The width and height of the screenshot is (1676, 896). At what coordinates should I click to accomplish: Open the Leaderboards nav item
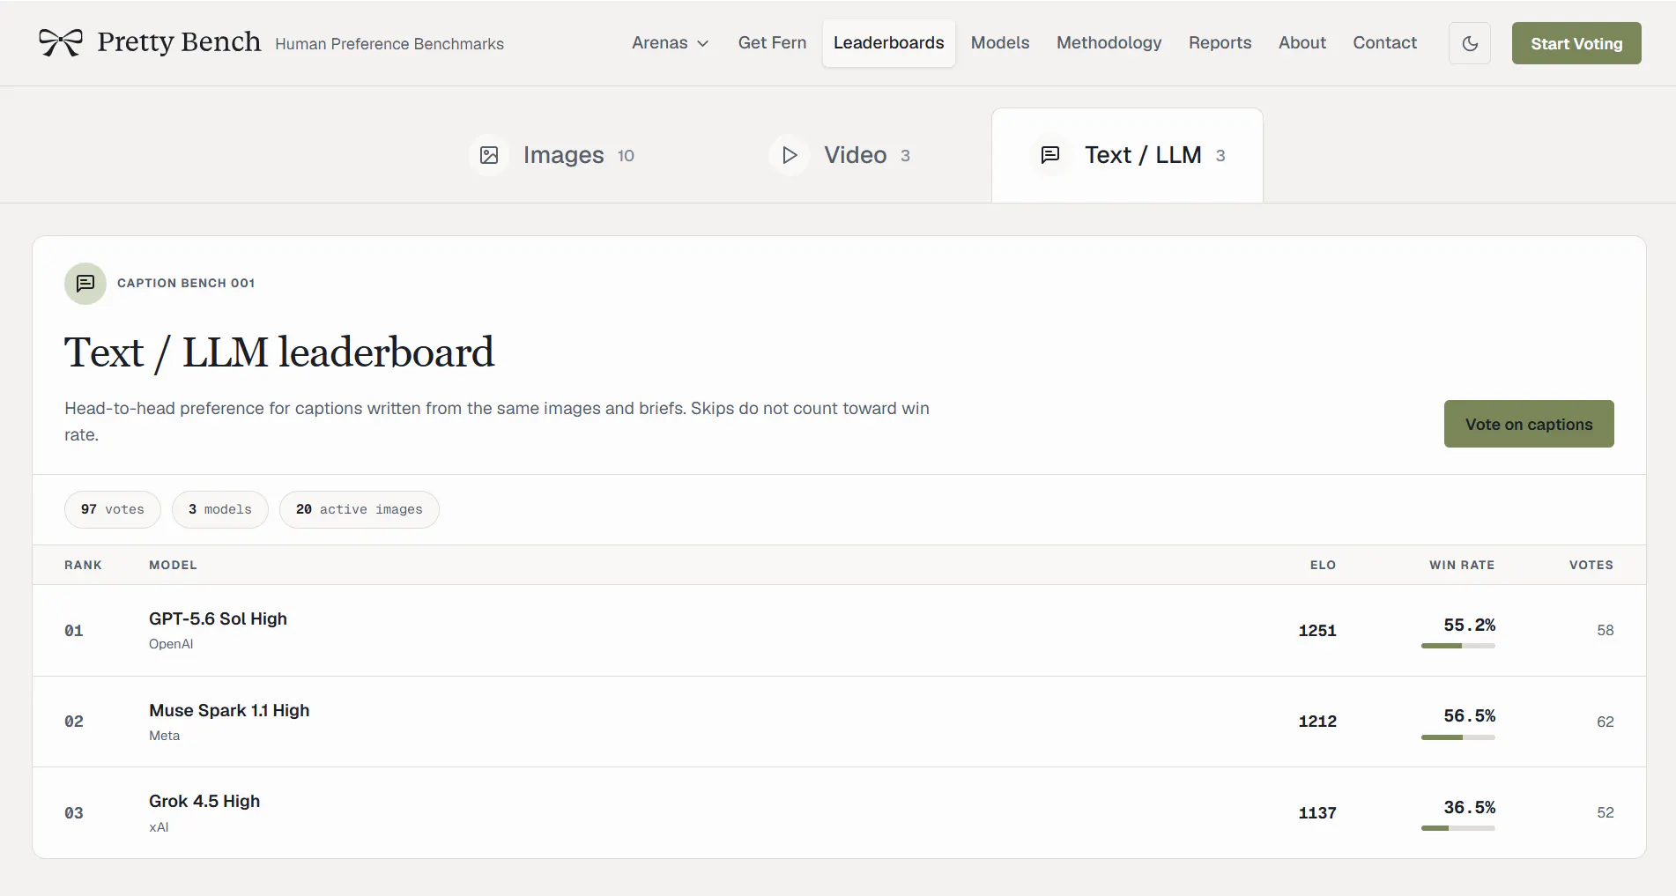point(888,43)
